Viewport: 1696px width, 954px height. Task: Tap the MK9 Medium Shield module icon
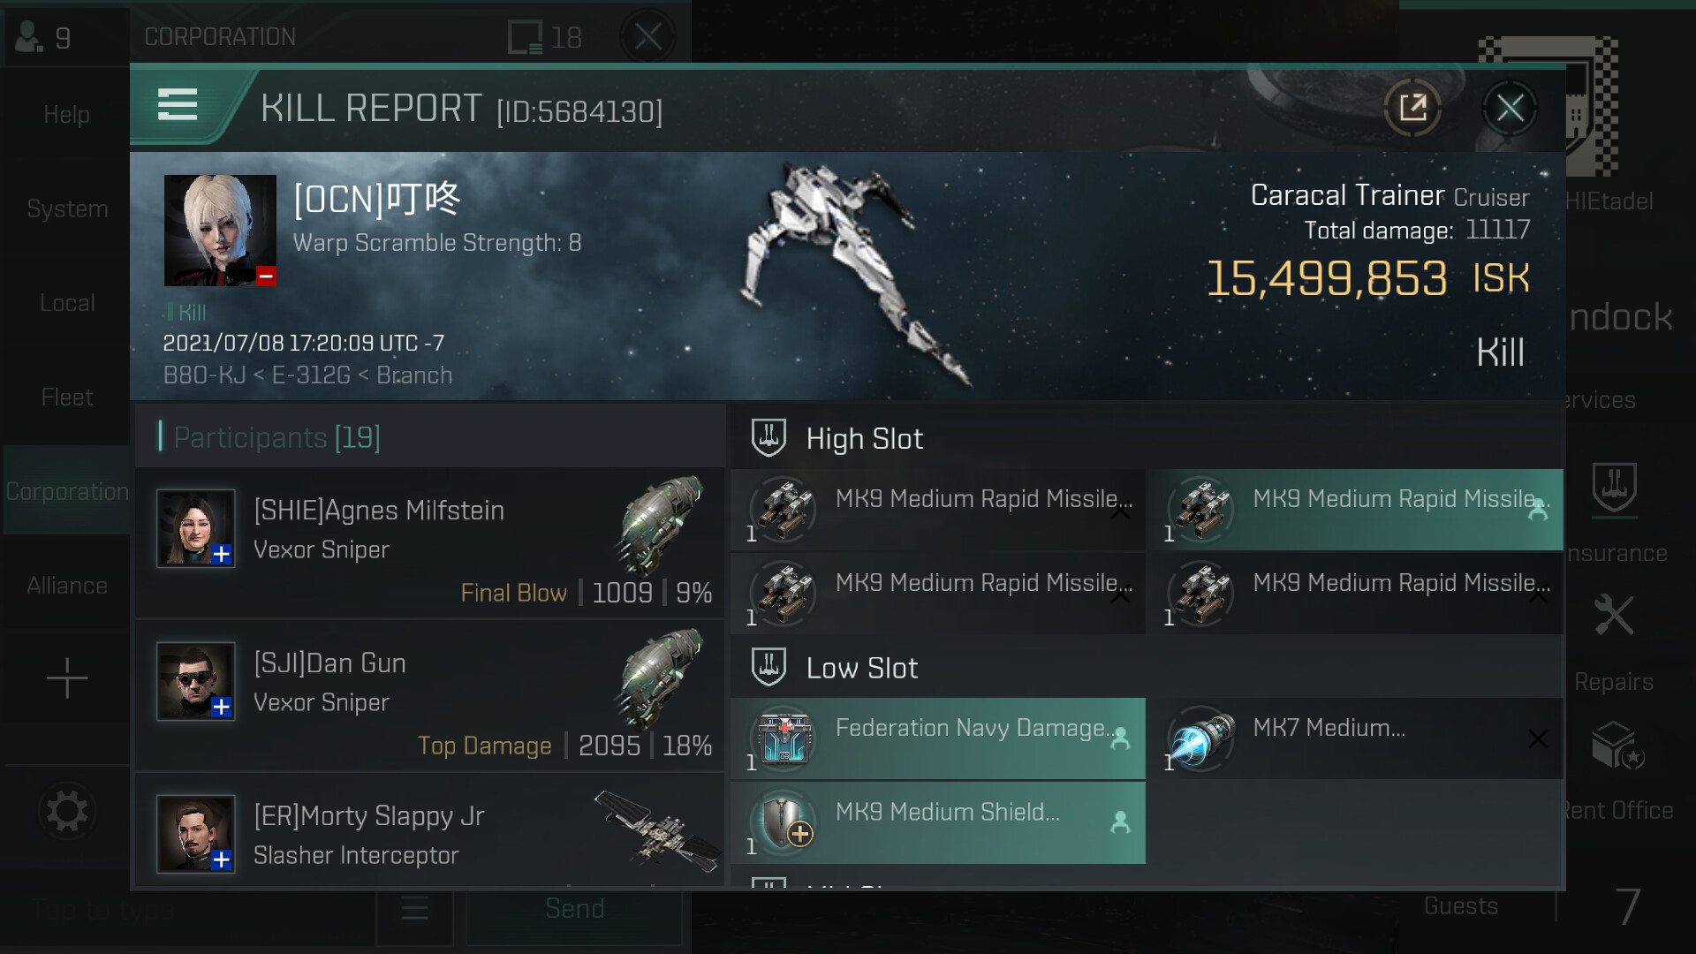coord(784,822)
